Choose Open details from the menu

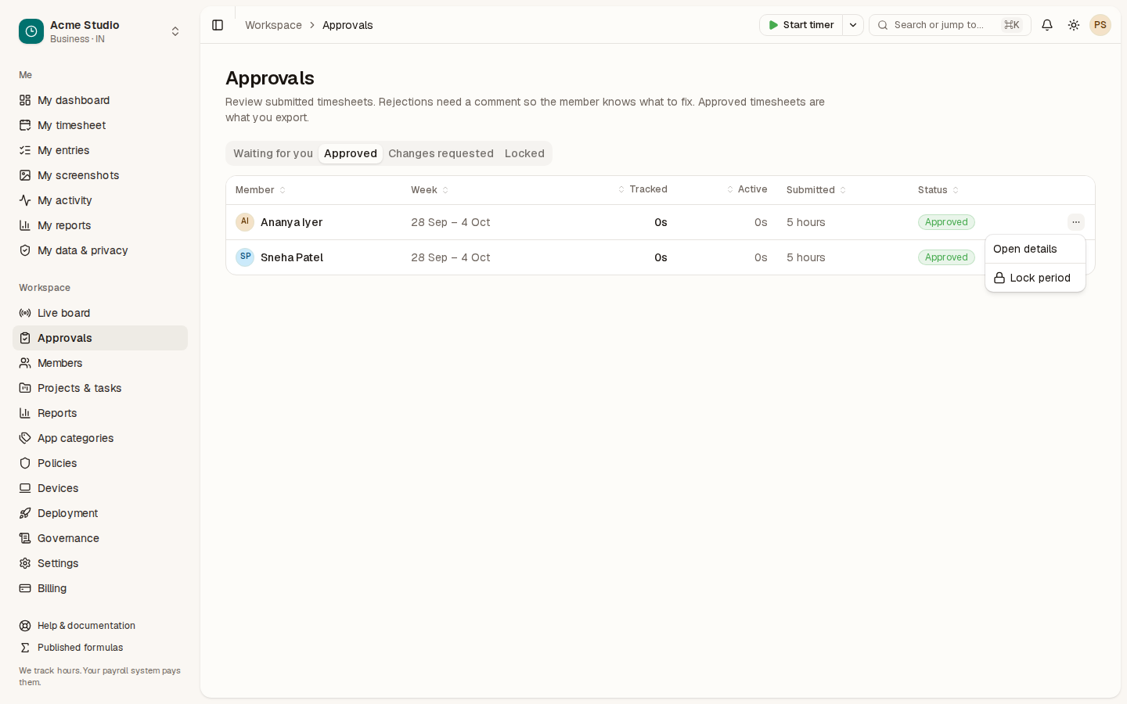pos(1035,249)
